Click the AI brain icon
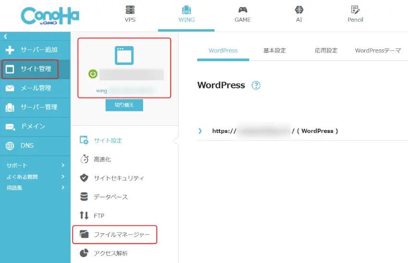The height and width of the screenshot is (263, 408). point(299,10)
